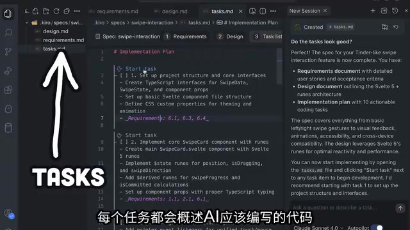The width and height of the screenshot is (410, 230).
Task: Open Extensions in the activity bar
Action: (8, 89)
